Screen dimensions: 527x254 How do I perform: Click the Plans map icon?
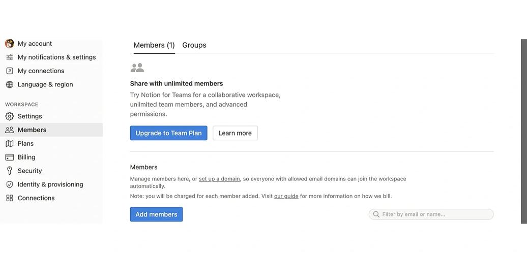[9, 144]
